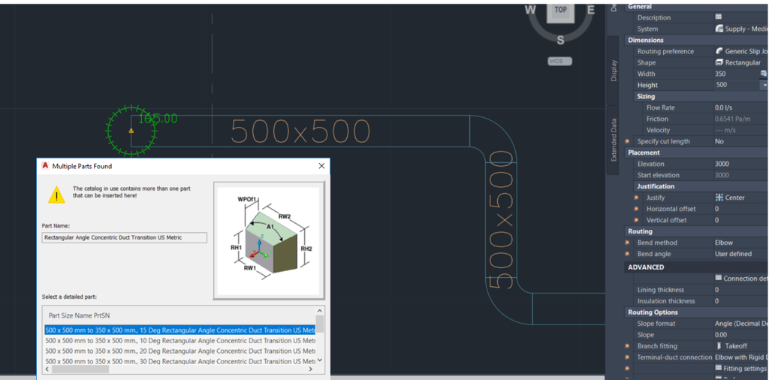Click the Part Name text field
This screenshot has width=769, height=380.
(125, 238)
